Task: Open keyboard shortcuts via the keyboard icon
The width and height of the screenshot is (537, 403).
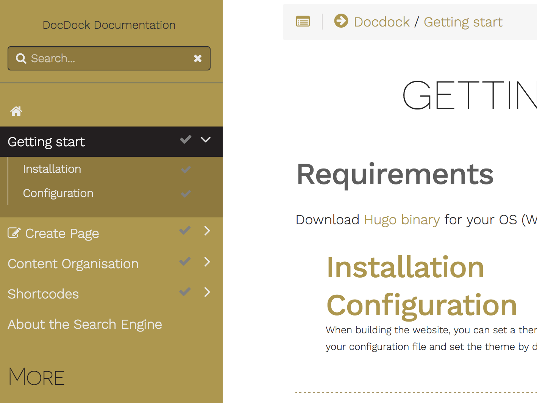Action: pos(302,22)
